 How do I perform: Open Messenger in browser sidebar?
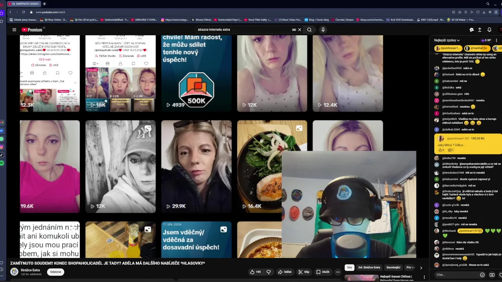2,130
